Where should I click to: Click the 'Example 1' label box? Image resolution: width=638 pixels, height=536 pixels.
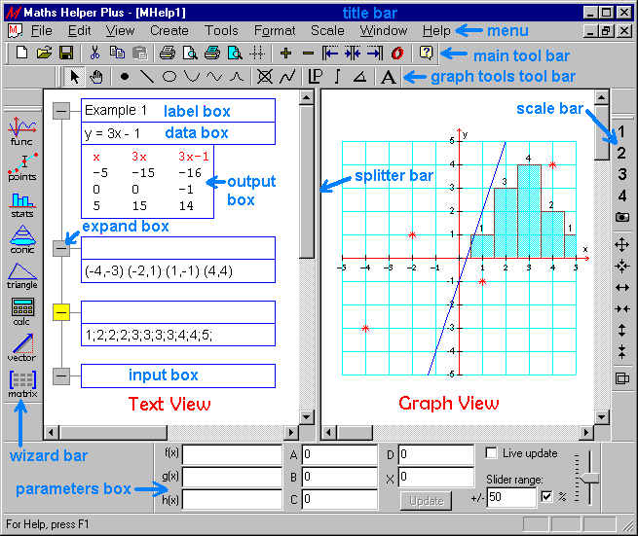(178, 111)
